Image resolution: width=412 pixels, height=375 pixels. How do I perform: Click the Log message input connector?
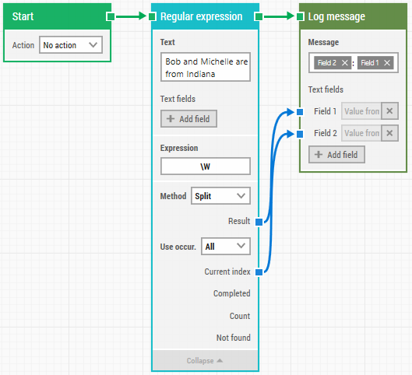coord(300,16)
